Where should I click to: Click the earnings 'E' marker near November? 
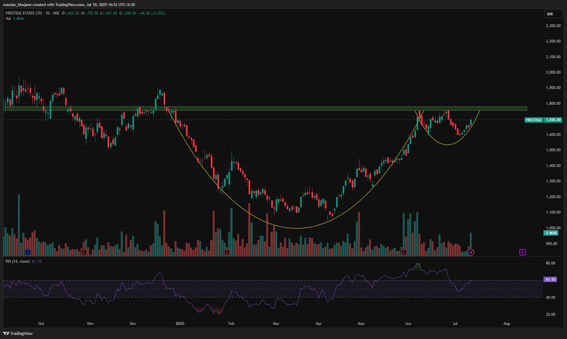(84, 252)
